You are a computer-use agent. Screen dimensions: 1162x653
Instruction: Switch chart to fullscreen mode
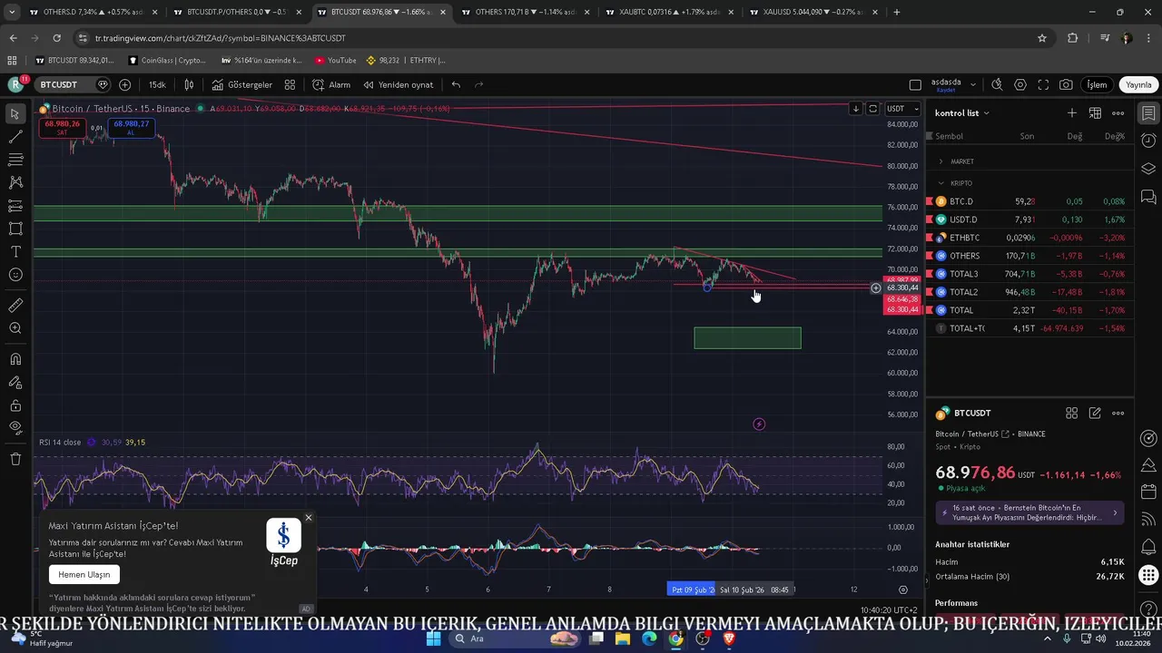(x=1043, y=84)
